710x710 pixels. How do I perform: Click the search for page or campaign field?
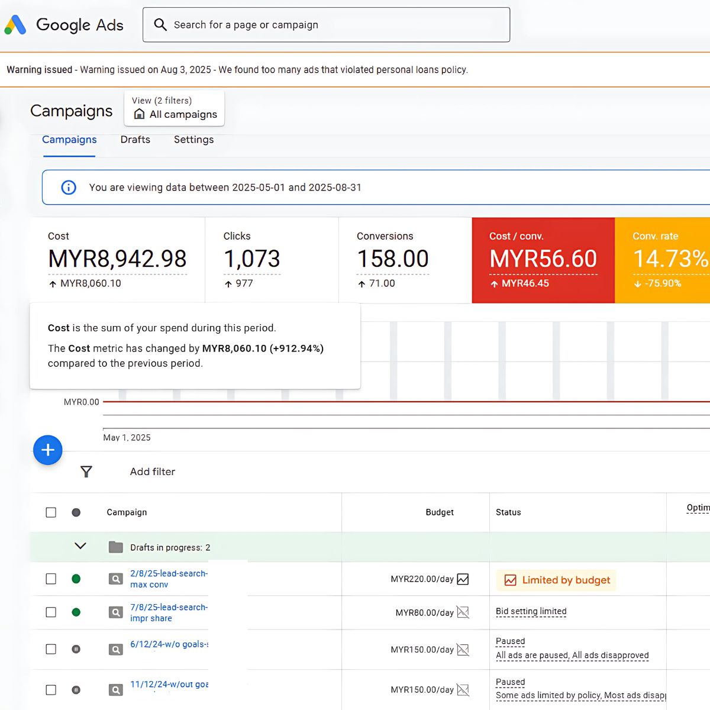coord(326,25)
